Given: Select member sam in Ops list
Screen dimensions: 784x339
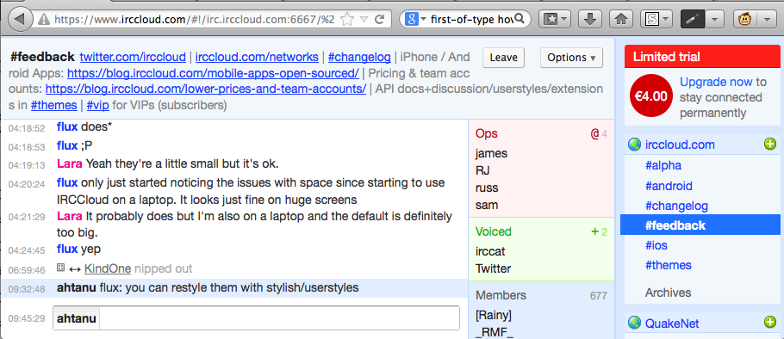Looking at the screenshot, I should [487, 205].
